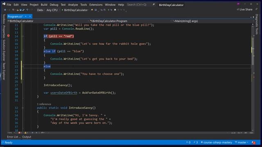The image size is (262, 147).
Task: Open the File menu
Action: tap(9, 4)
